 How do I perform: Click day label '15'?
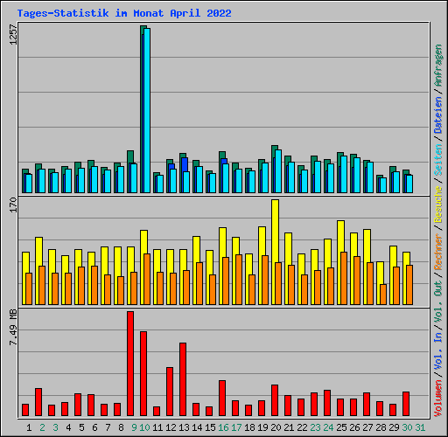point(210,427)
